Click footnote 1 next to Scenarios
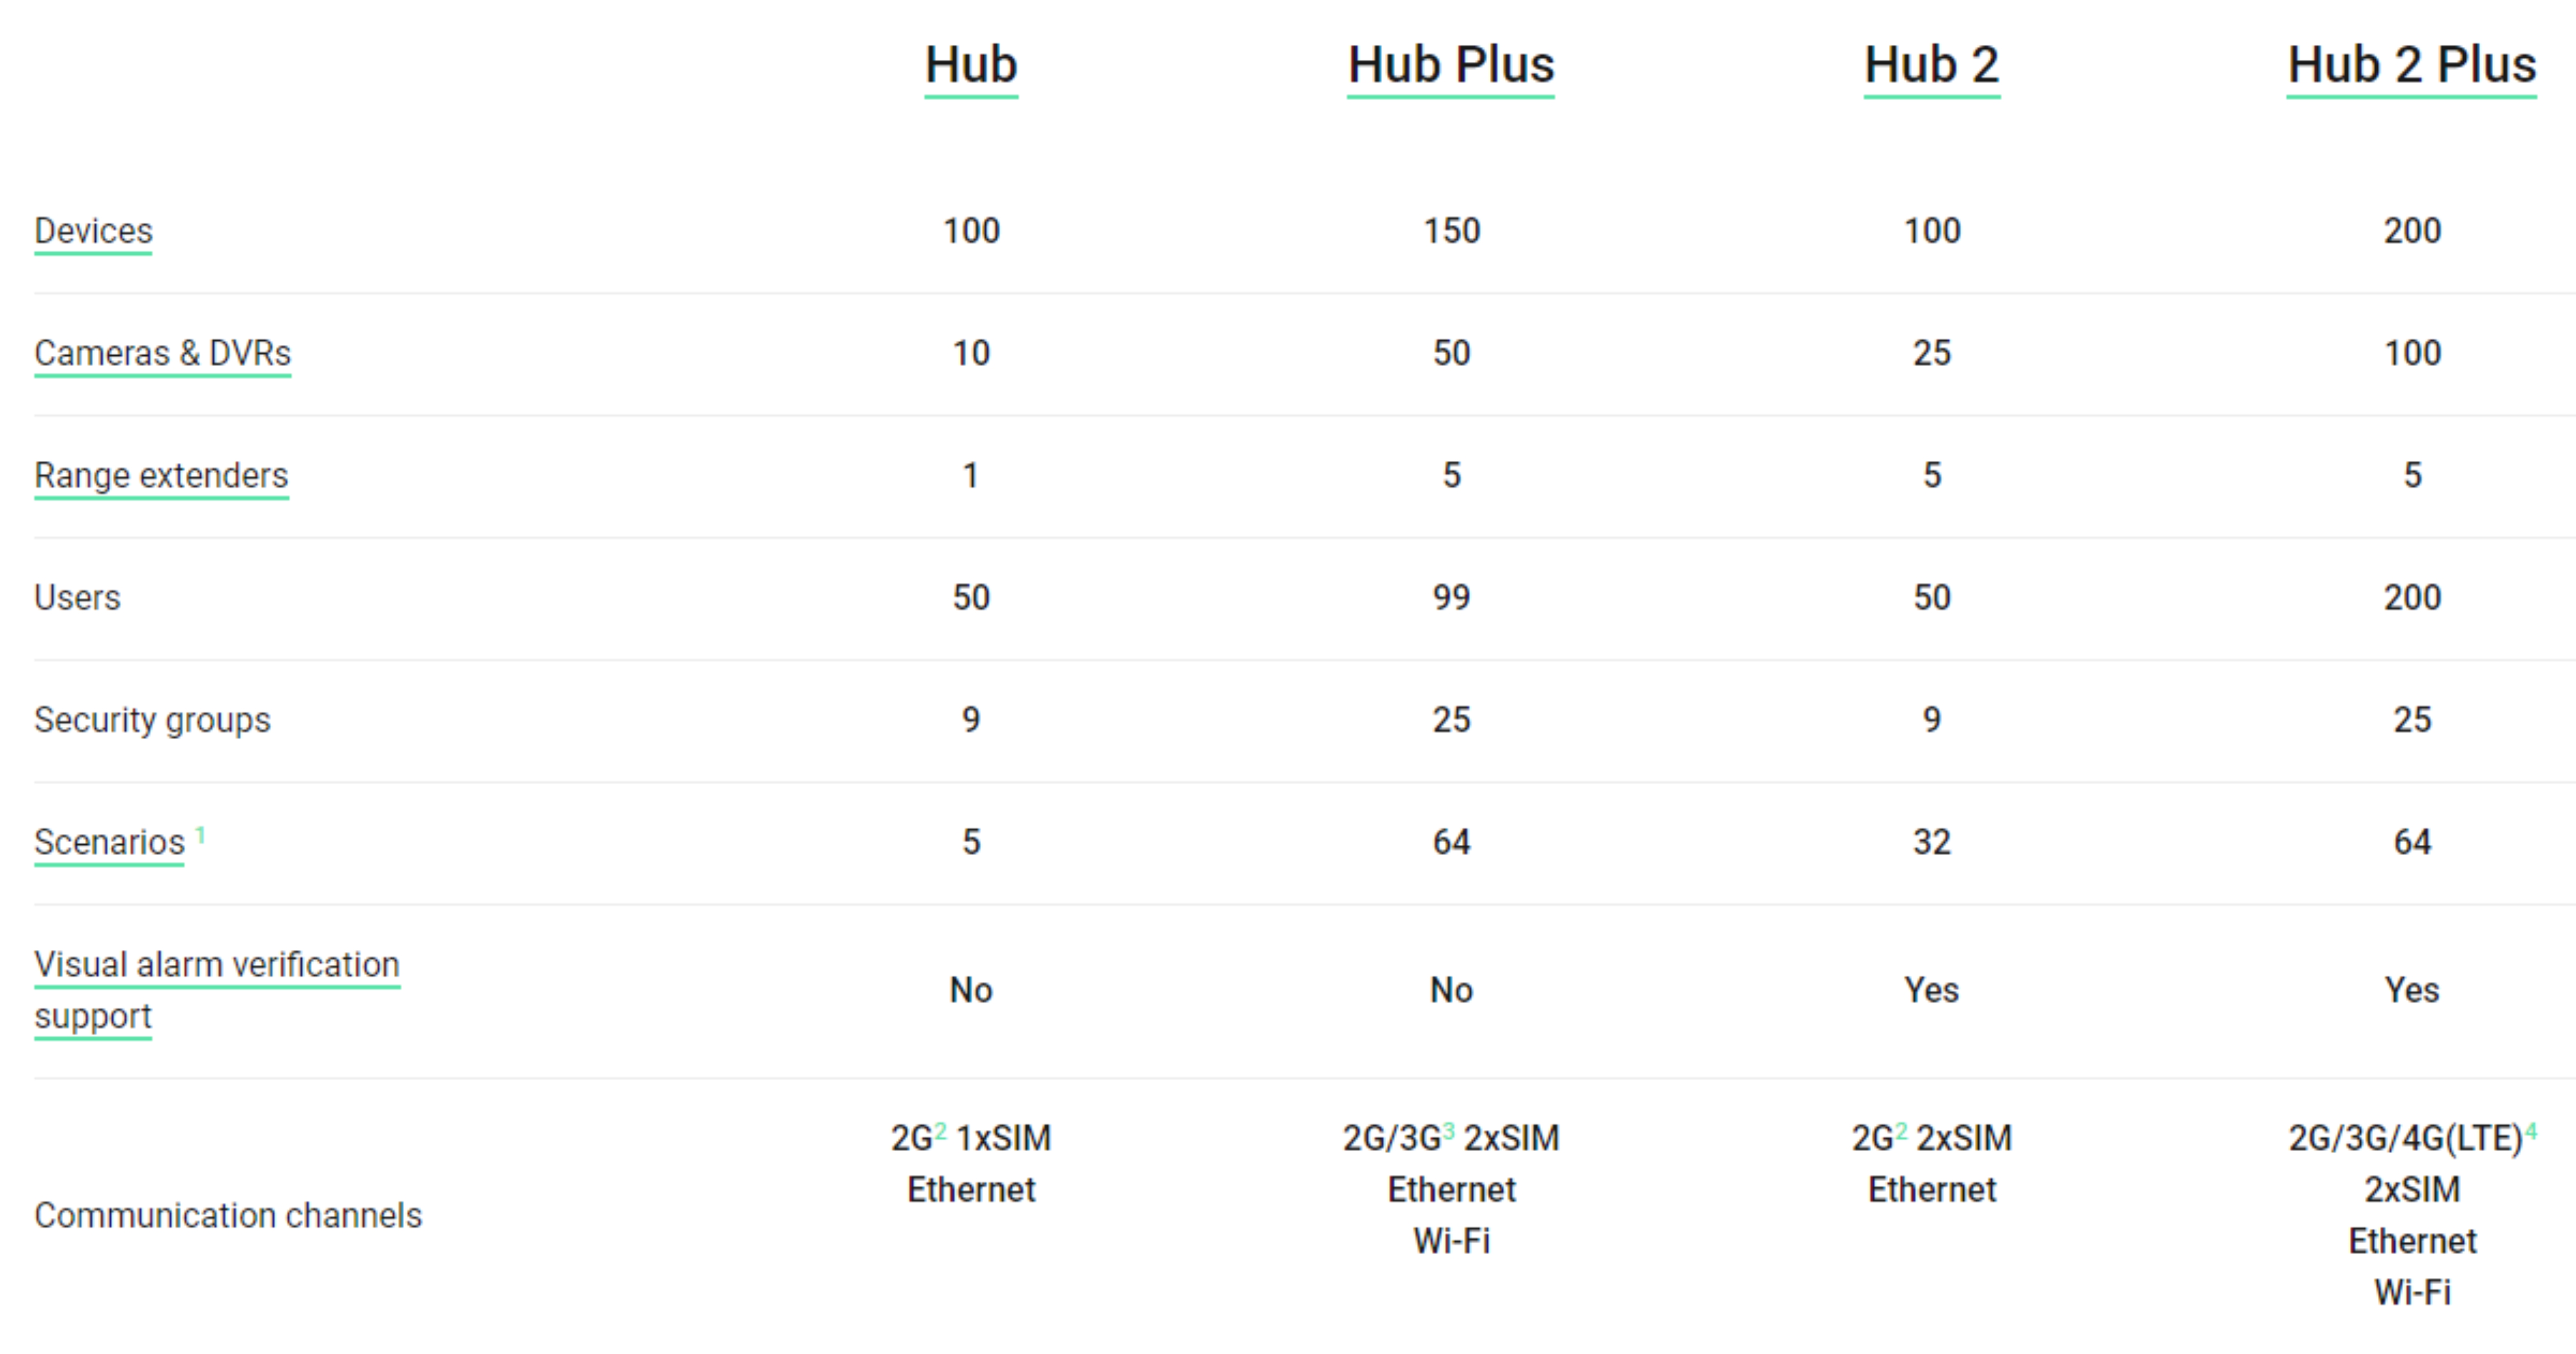This screenshot has width=2576, height=1354. 201,834
